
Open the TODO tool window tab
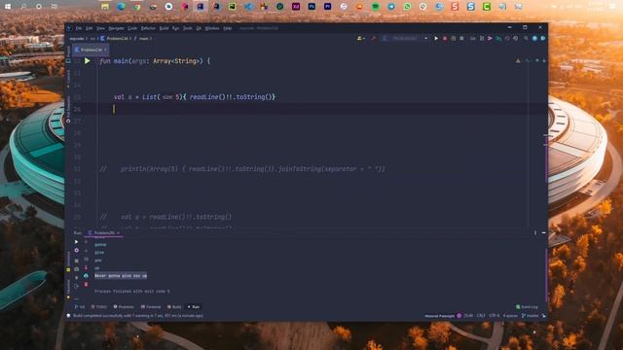click(x=99, y=307)
